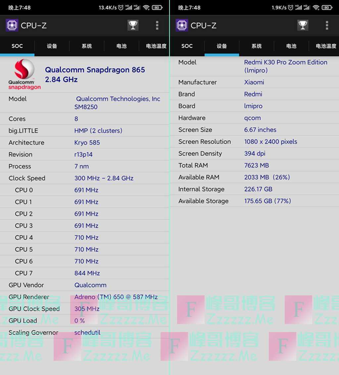Tap the Wi-Fi icon in right status bar
Viewport: 339px width, 375px height.
(x=316, y=8)
